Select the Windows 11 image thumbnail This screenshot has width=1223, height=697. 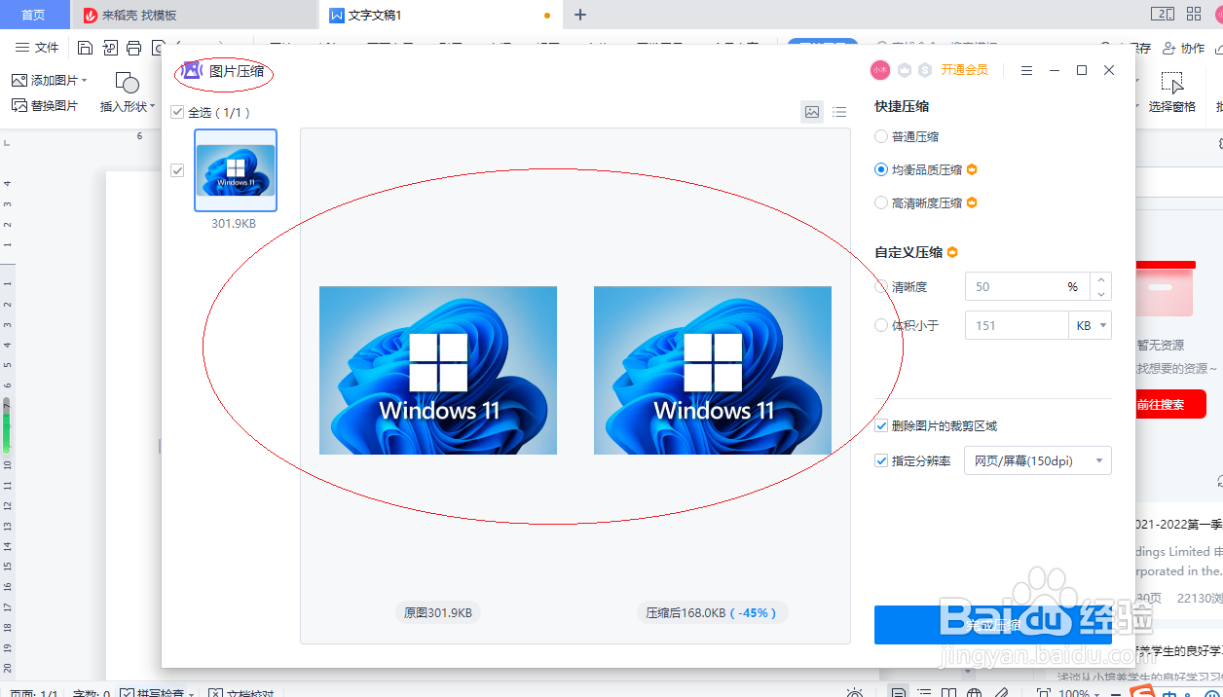(x=236, y=170)
